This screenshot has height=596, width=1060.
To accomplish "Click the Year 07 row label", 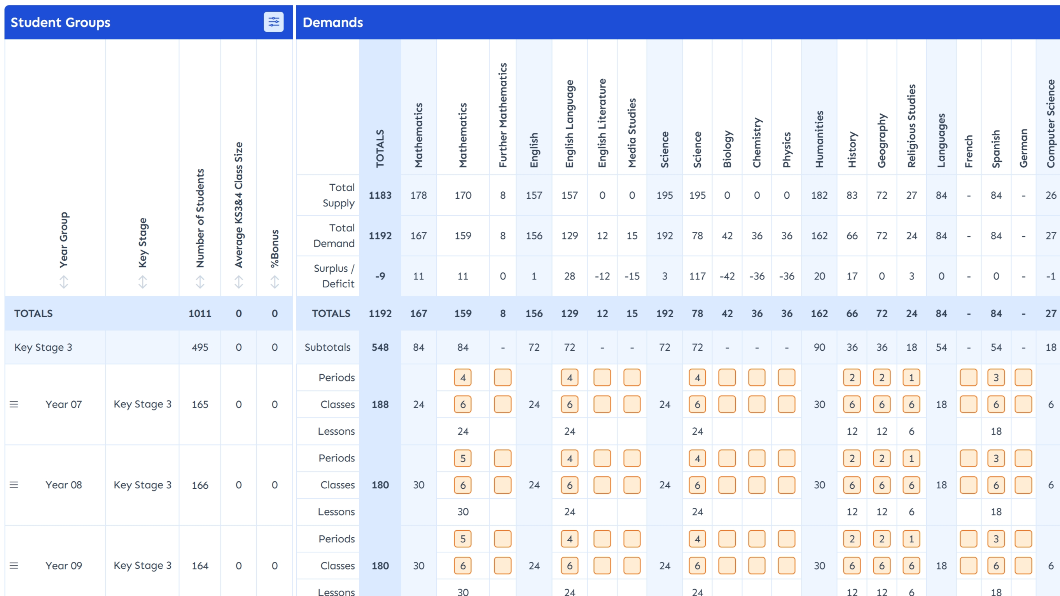I will tap(64, 404).
